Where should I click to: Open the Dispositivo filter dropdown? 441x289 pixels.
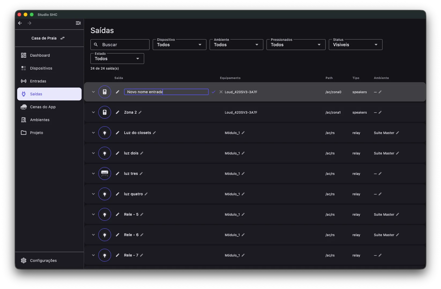179,45
